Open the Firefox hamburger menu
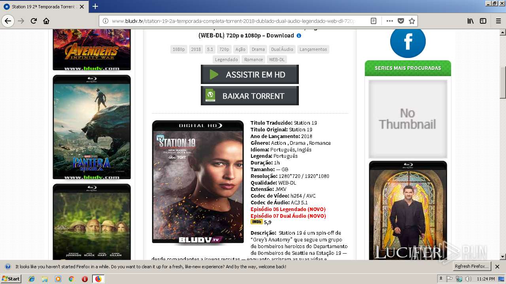 pyautogui.click(x=498, y=21)
